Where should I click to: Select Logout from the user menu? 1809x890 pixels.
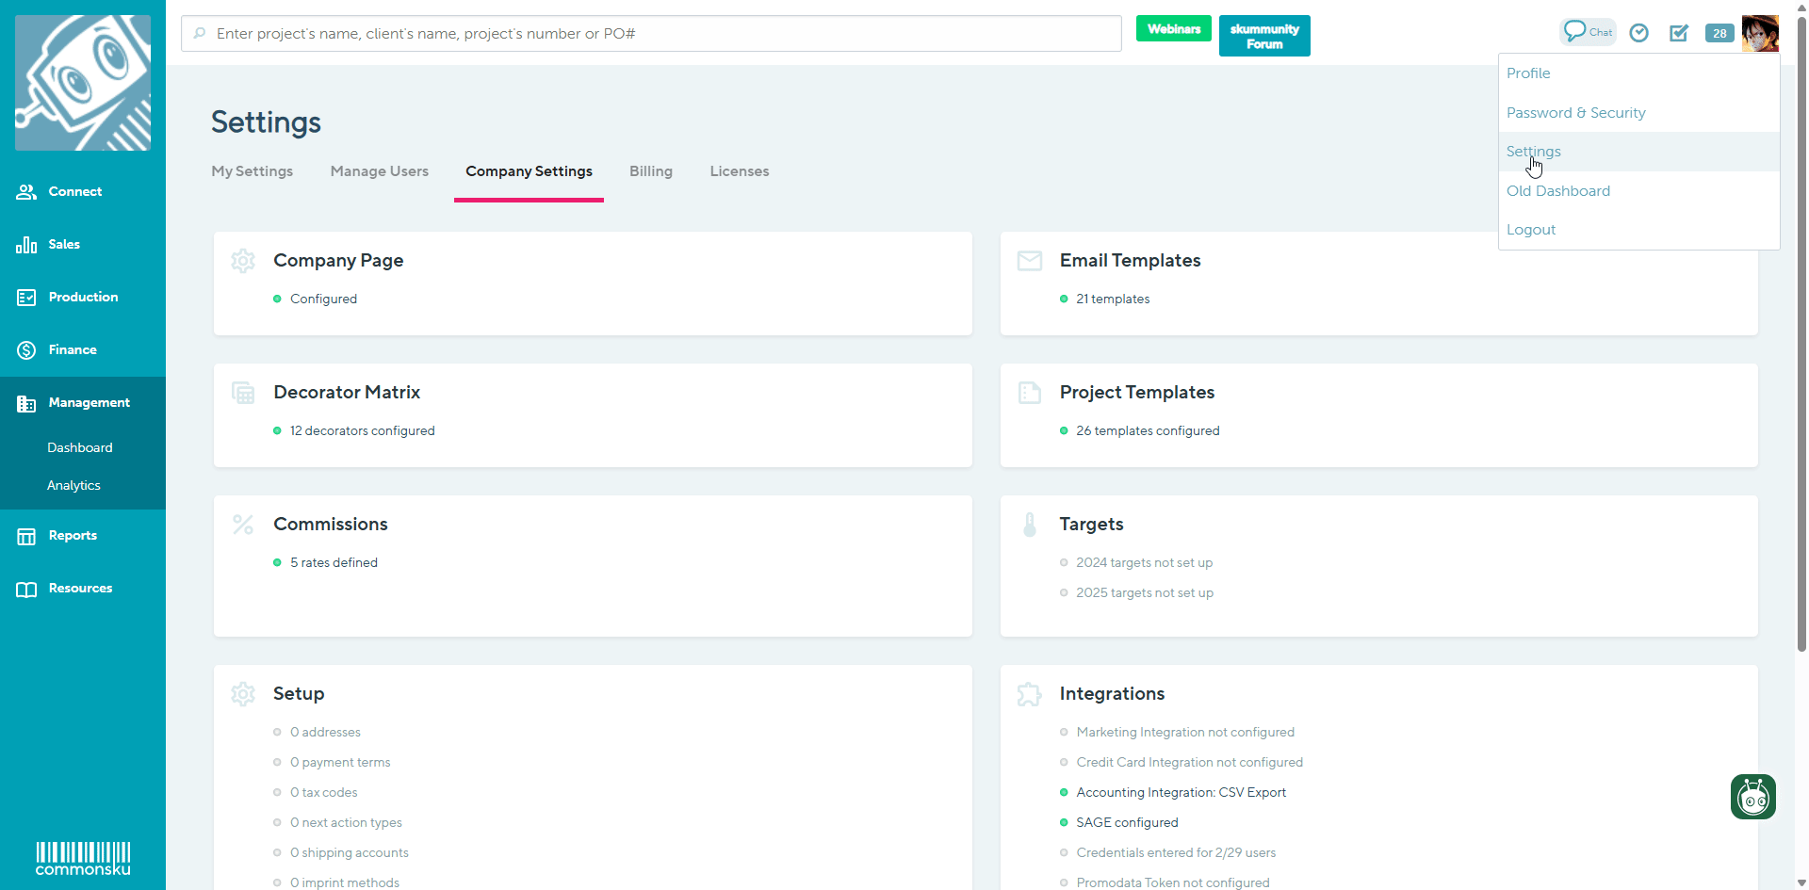[1530, 230]
